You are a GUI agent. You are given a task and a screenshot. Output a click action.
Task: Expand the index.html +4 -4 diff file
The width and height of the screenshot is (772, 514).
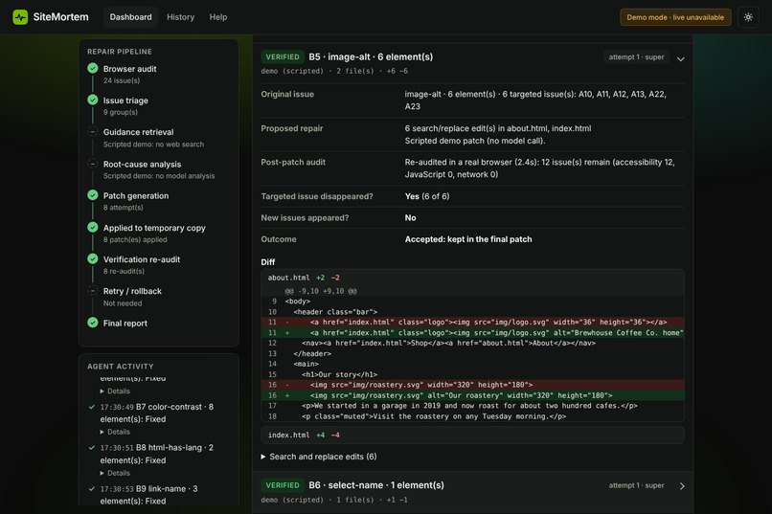tap(472, 435)
